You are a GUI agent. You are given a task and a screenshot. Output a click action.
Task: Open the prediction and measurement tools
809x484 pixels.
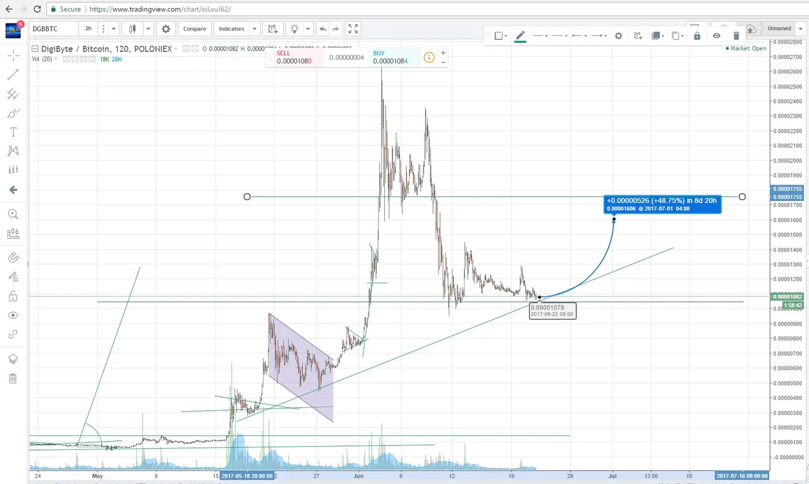(x=13, y=170)
